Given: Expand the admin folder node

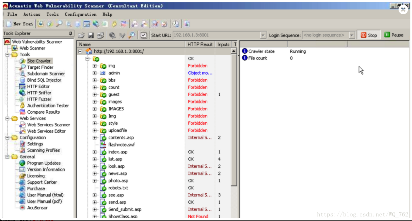Looking at the screenshot, I should point(95,73).
